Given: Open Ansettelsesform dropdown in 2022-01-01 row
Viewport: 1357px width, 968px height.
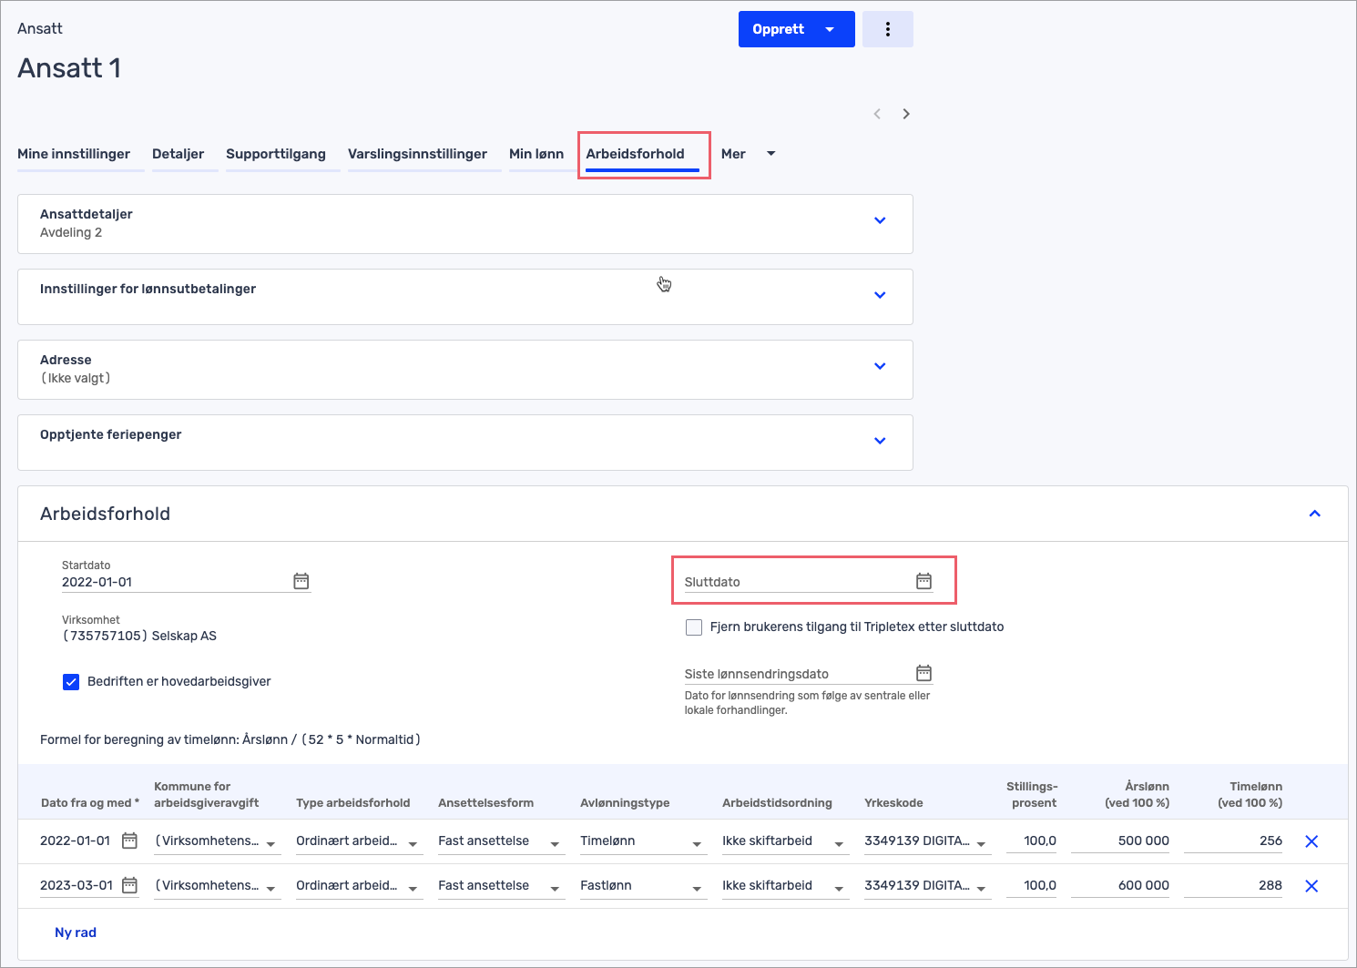Looking at the screenshot, I should tap(500, 841).
